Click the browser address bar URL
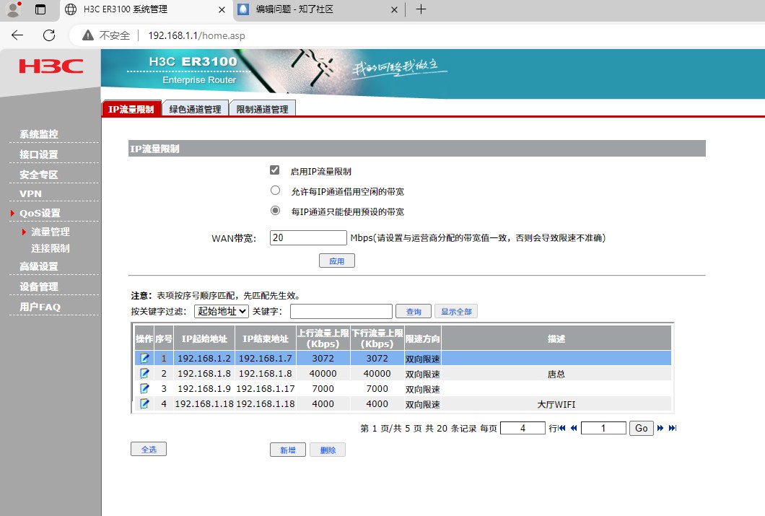Viewport: 765px width, 516px height. (196, 35)
